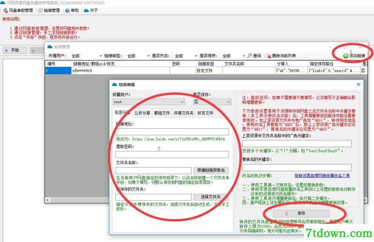The image size is (374, 242).
Task: Switch to 公开分享 tab
Action: coord(142,113)
